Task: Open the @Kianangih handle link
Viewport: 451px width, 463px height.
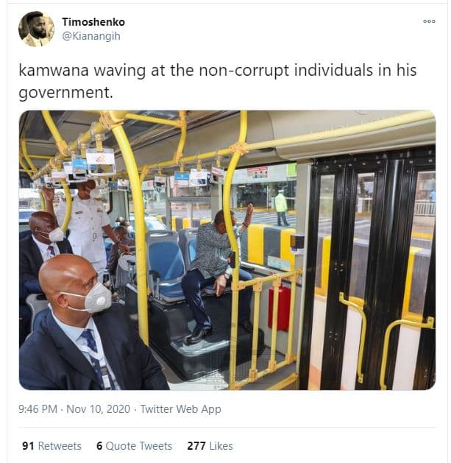Action: (91, 36)
